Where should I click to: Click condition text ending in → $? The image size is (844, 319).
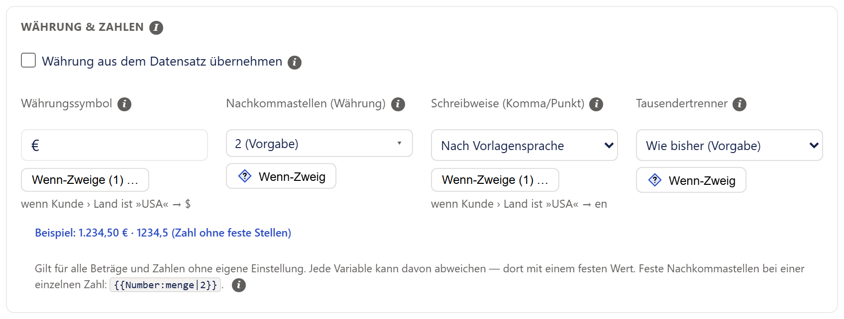click(106, 204)
